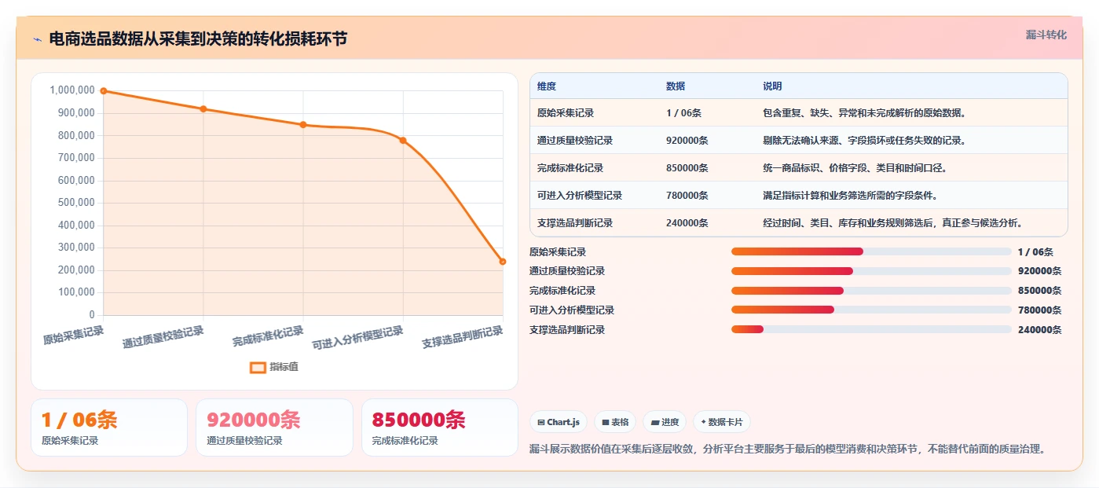Click the 完成标准化记录 progress bar

[871, 291]
